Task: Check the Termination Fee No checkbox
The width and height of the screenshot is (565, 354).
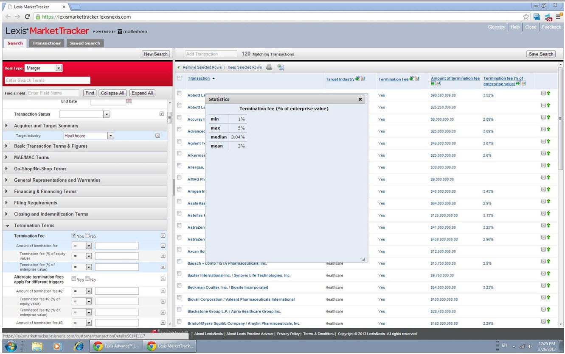Action: [x=87, y=236]
